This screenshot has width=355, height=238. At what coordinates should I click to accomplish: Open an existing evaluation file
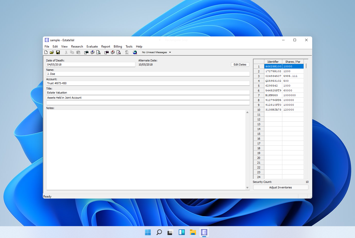coord(52,52)
